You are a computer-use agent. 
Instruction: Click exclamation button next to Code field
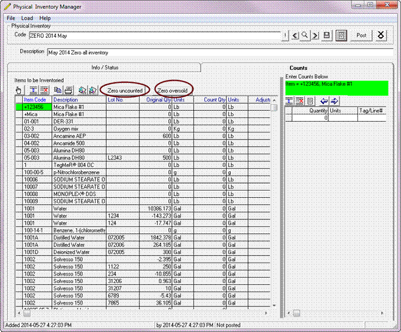click(285, 36)
